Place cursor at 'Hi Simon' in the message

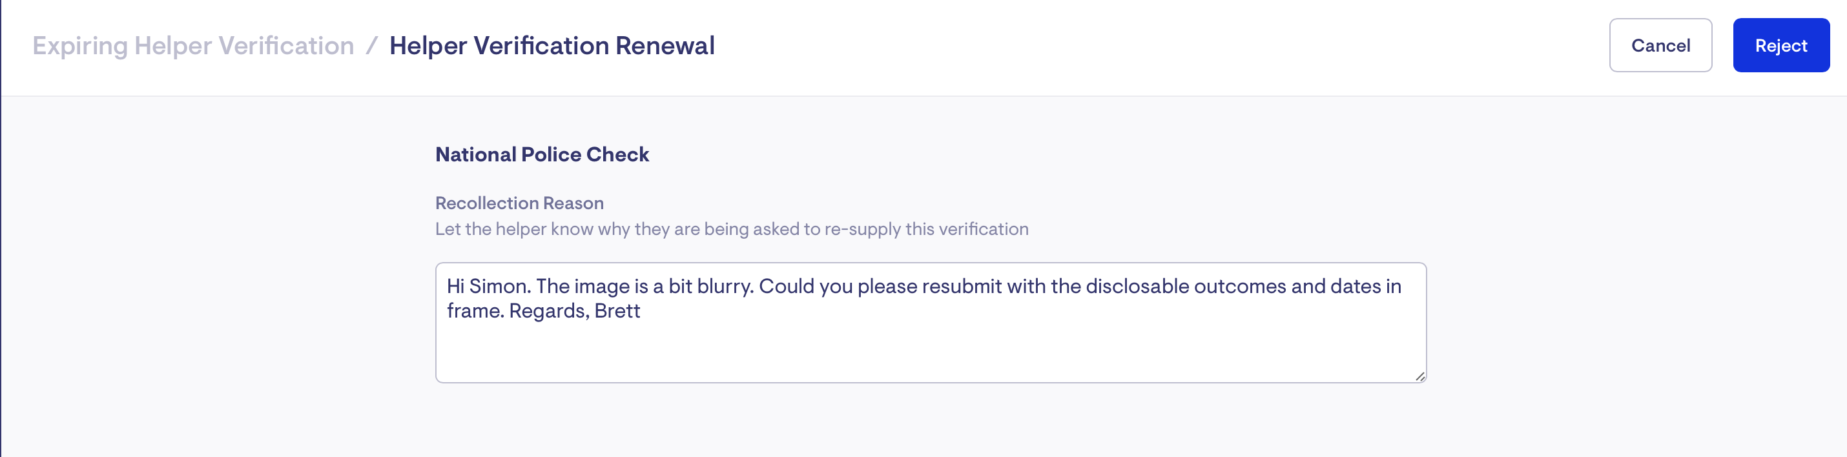488,287
